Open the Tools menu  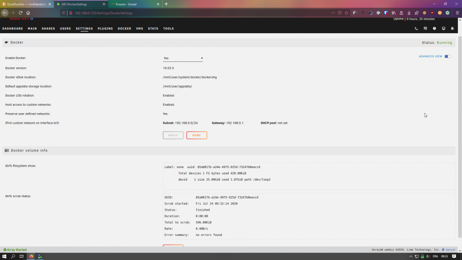[x=168, y=29]
